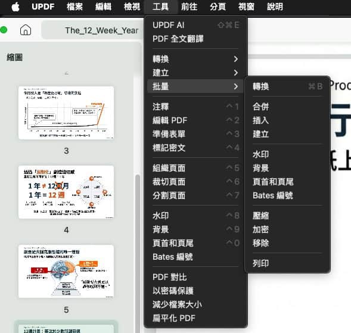Select 組織頁面
This screenshot has height=333, width=351.
pos(195,168)
